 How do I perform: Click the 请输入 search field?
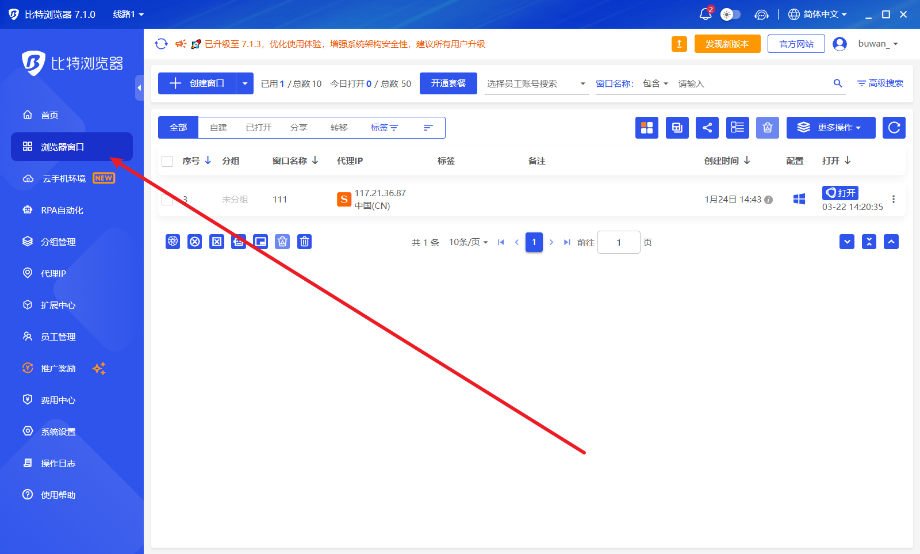(753, 83)
